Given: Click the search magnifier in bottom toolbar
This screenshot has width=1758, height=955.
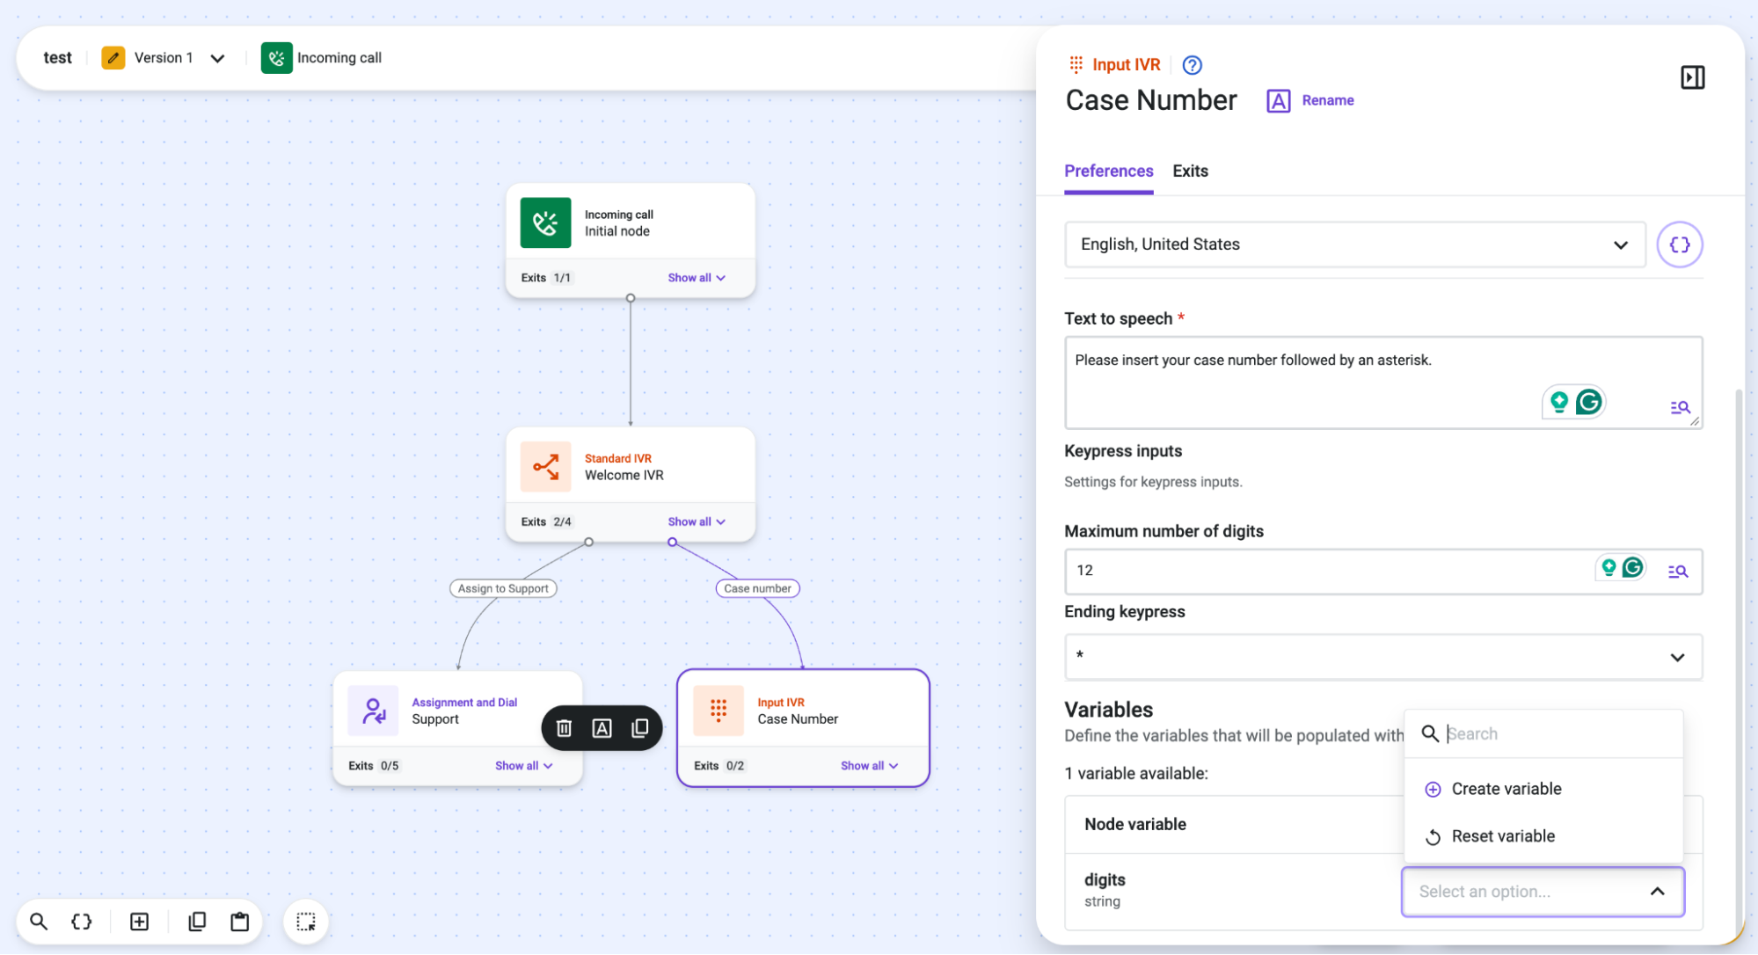Looking at the screenshot, I should (39, 921).
